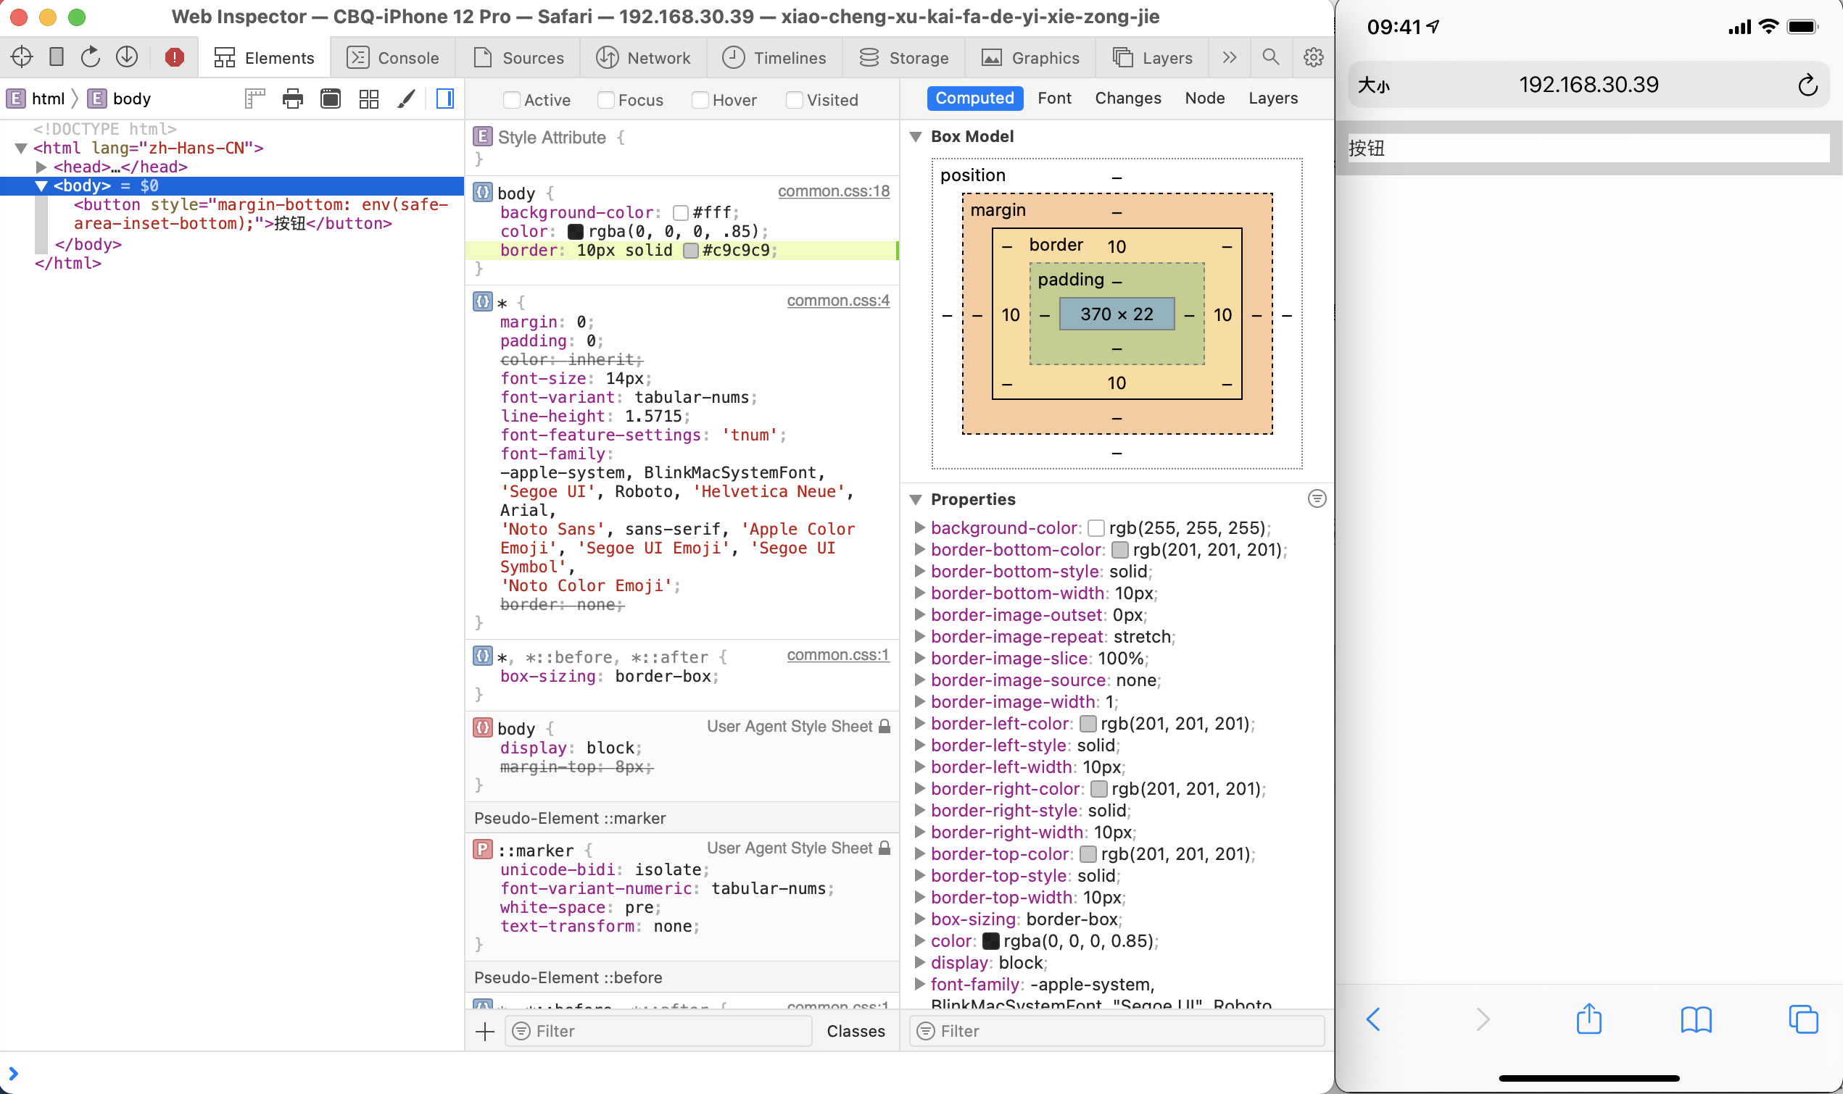Open the red error indicator

pyautogui.click(x=174, y=57)
